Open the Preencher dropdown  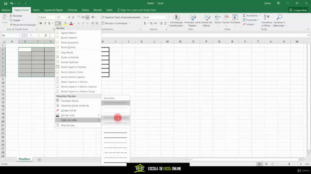coord(258,20)
